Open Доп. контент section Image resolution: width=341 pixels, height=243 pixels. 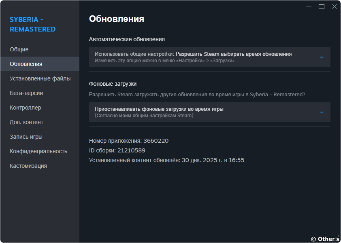coord(26,122)
